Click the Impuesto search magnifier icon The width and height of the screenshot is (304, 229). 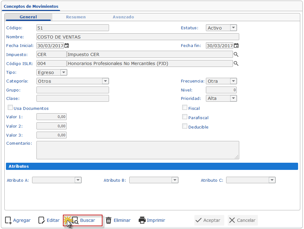click(x=236, y=54)
